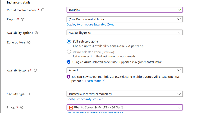This screenshot has height=113, width=203.
Task: Click the Zone options info icon
Action: point(28,42)
